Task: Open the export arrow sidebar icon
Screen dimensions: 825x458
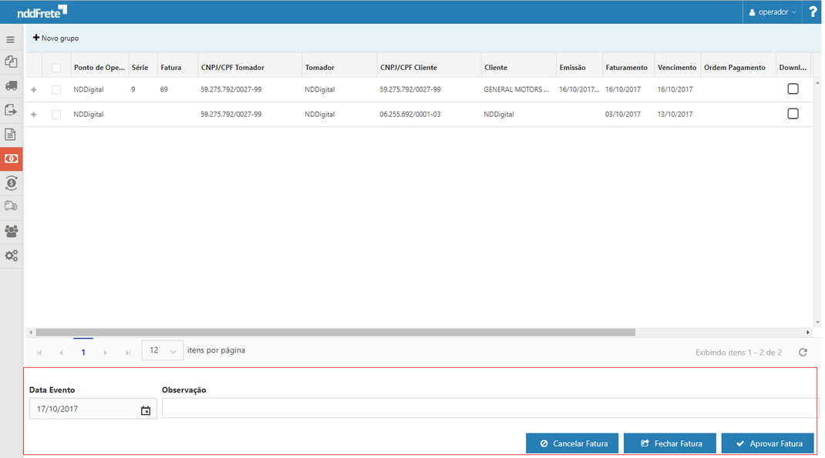Action: coord(11,110)
